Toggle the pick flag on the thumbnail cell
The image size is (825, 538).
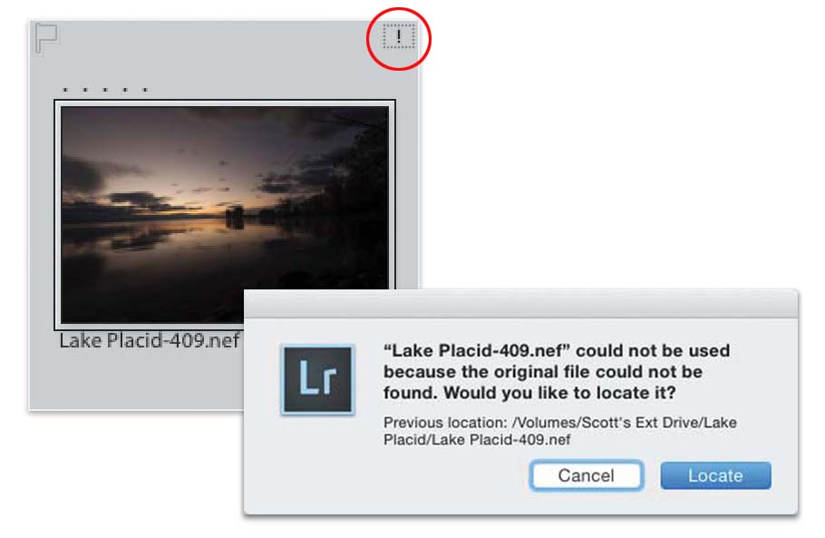click(x=45, y=37)
